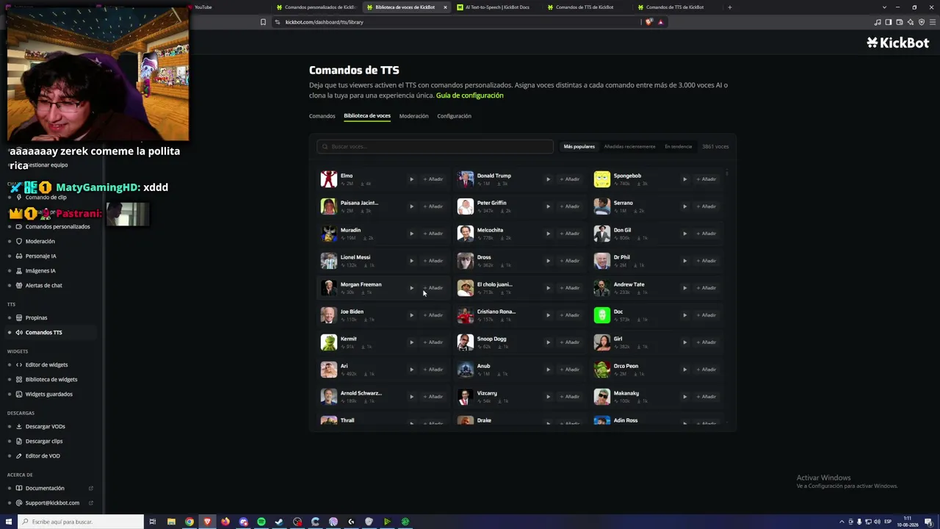Viewport: 940px width, 529px height.
Task: Filter voices by Más populares
Action: click(579, 147)
